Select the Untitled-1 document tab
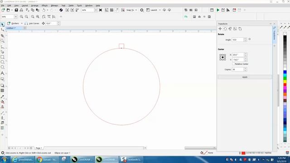The image size is (290, 163). (11, 28)
